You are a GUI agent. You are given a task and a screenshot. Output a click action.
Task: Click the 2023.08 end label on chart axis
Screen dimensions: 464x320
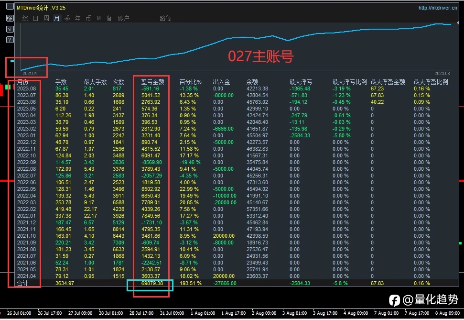(442, 74)
